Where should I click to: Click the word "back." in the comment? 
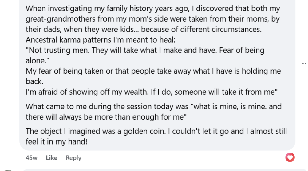coord(34,81)
